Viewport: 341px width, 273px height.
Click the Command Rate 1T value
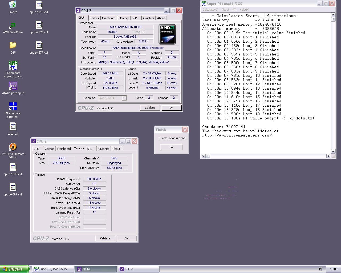pos(94,212)
